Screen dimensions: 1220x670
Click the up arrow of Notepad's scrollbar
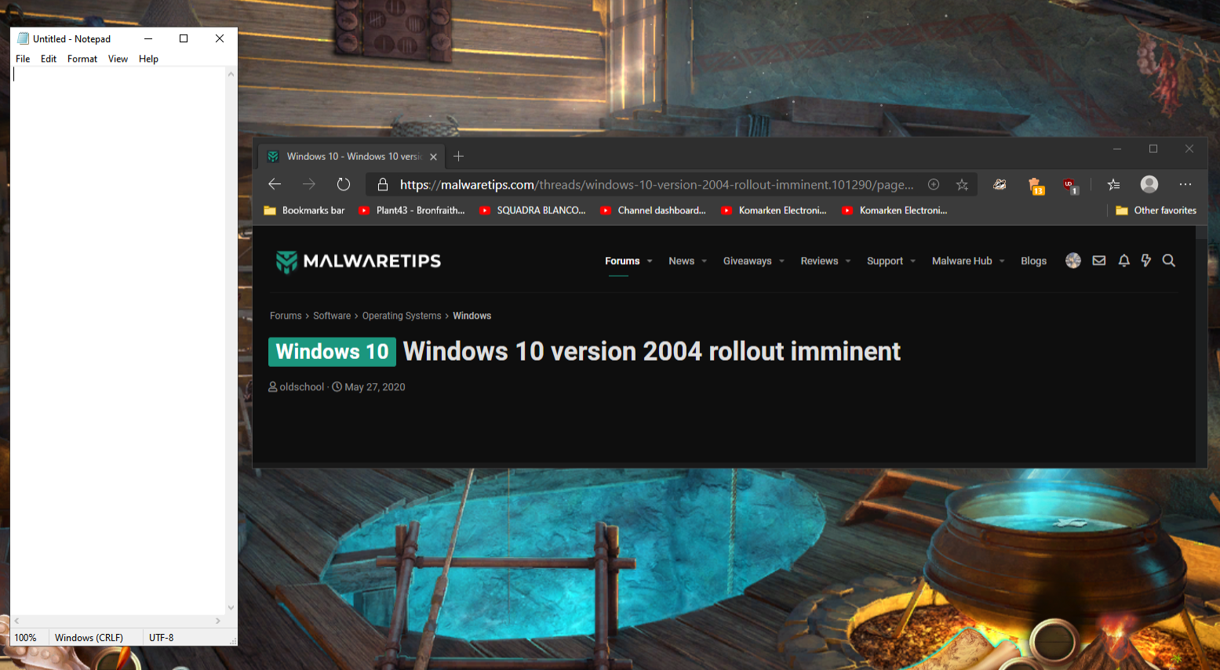[231, 74]
